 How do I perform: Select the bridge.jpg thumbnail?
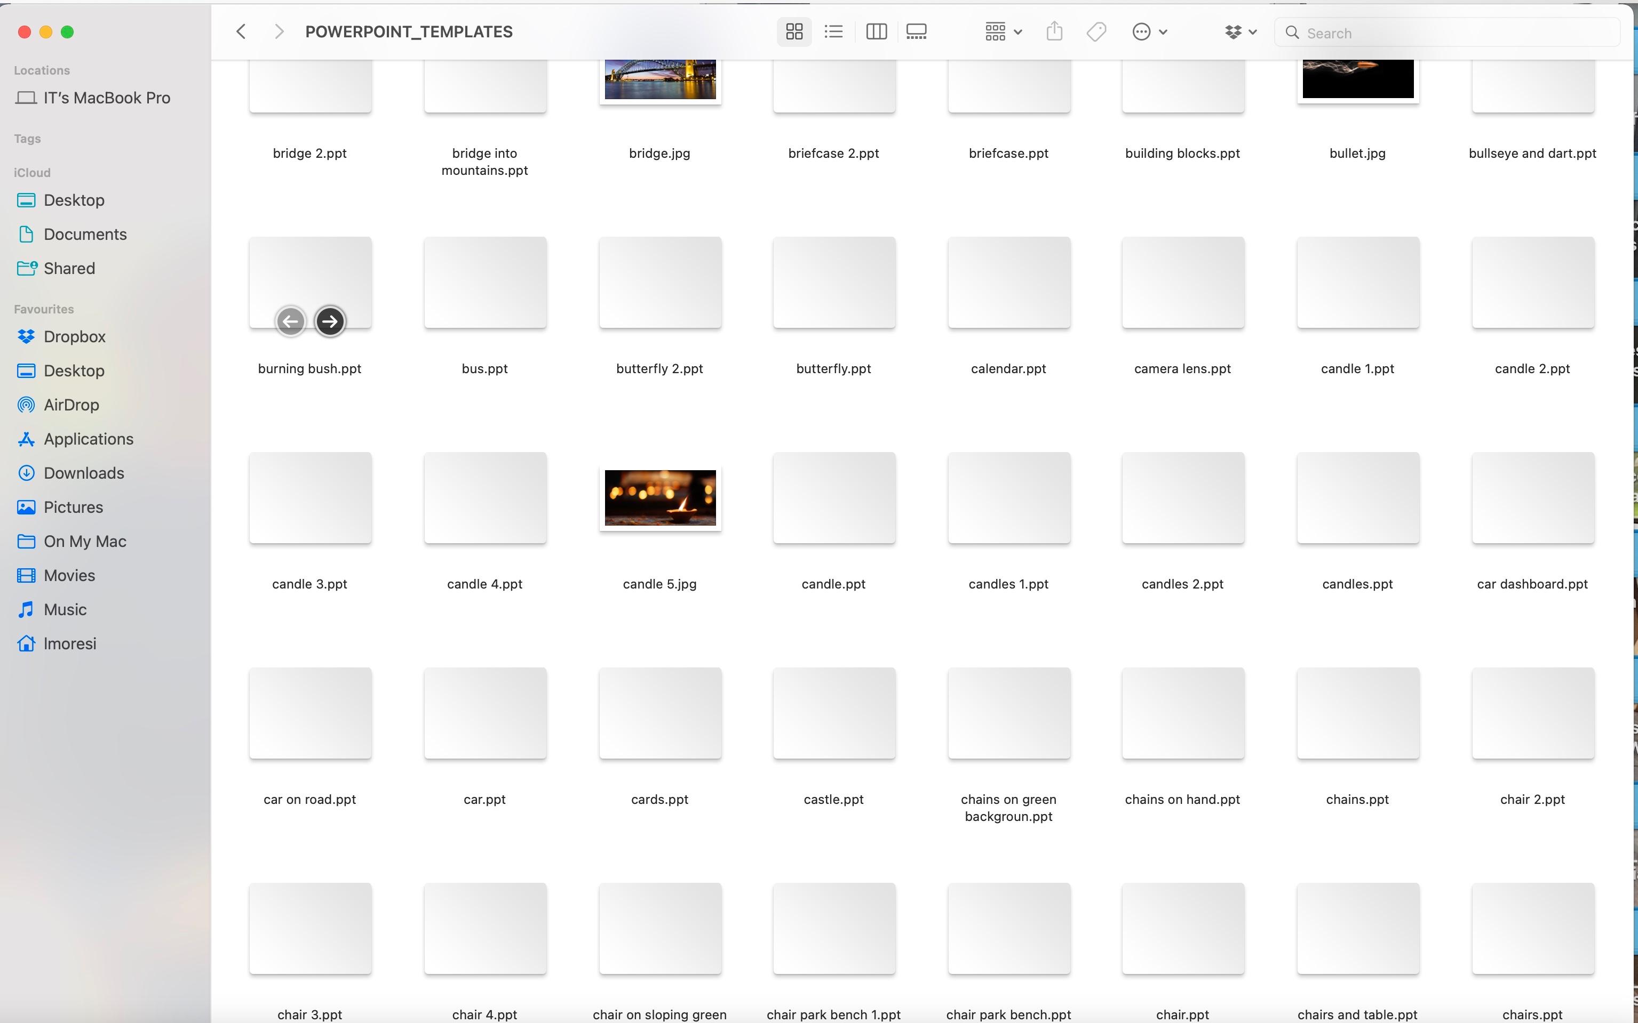click(659, 80)
